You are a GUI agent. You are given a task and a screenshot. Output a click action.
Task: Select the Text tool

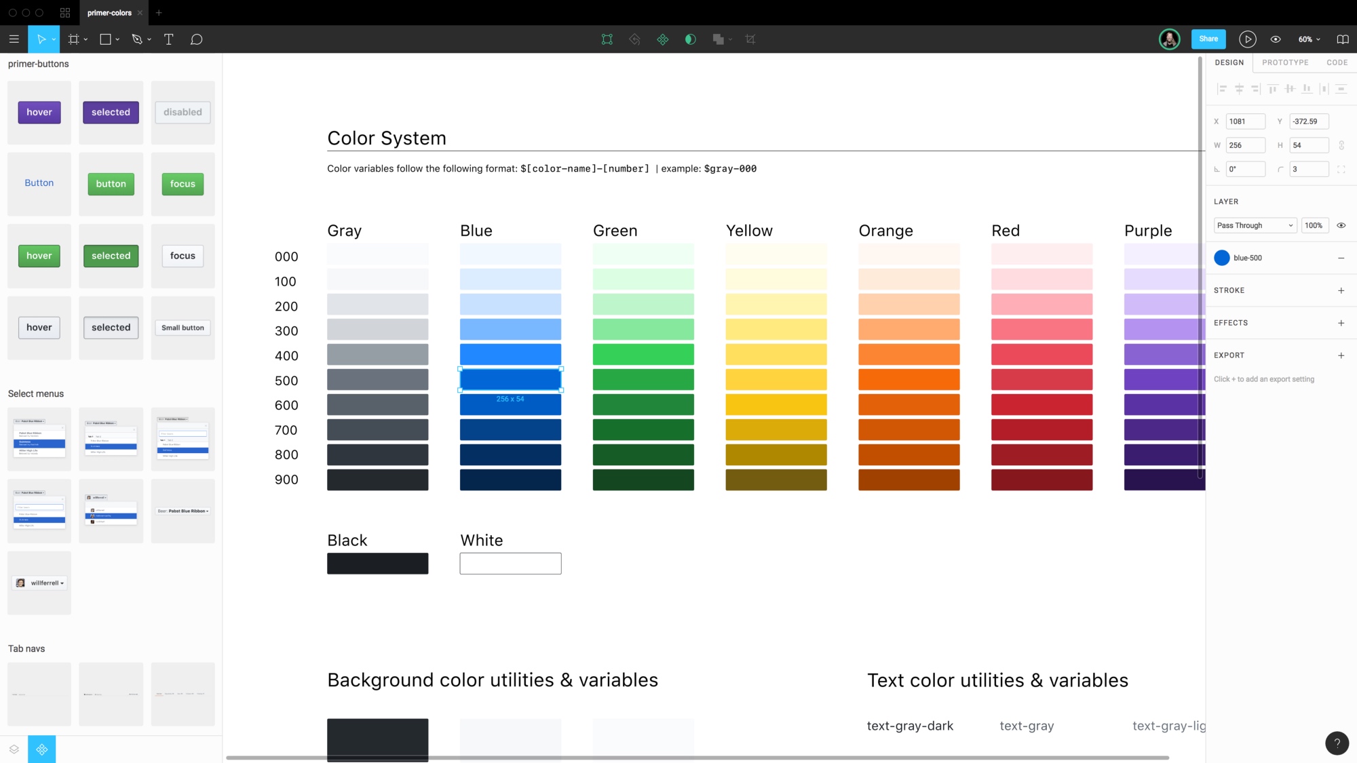click(168, 39)
